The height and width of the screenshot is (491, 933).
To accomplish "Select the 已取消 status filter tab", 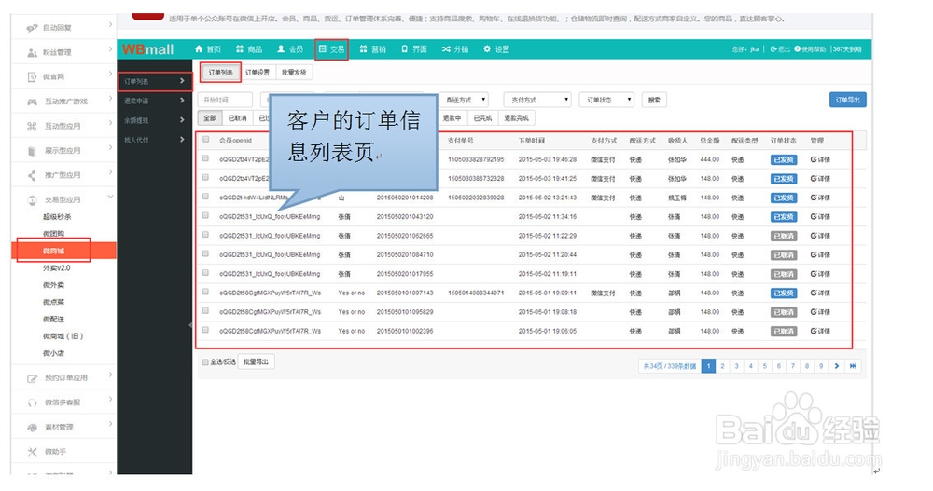I will (237, 118).
